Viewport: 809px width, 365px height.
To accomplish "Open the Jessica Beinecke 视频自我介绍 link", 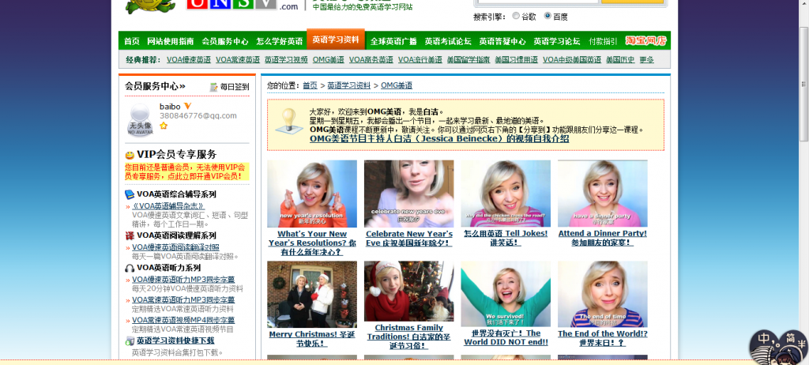I will (439, 139).
